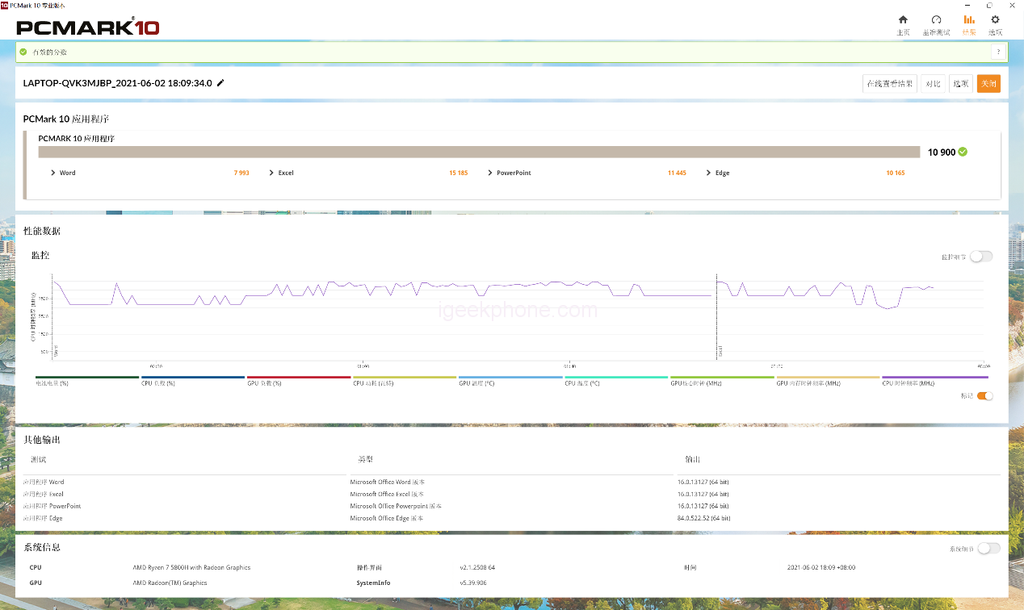Click the view results online button

click(x=890, y=84)
